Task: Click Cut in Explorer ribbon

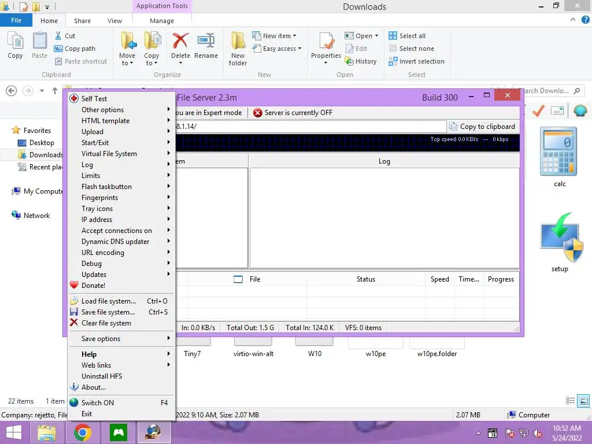Action: tap(65, 36)
